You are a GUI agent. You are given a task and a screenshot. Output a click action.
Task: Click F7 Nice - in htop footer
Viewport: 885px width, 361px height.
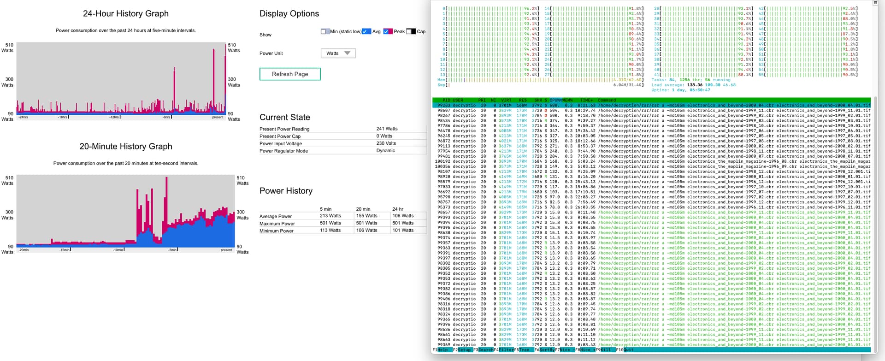point(565,350)
